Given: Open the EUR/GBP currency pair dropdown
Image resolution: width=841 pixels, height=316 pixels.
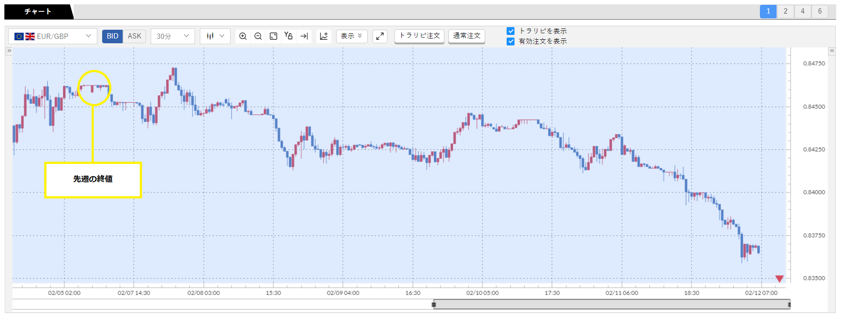Looking at the screenshot, I should (x=53, y=36).
